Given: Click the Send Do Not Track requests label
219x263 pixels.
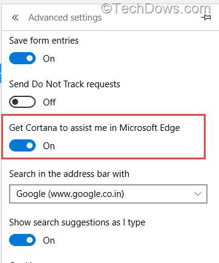Looking at the screenshot, I should 65,84.
